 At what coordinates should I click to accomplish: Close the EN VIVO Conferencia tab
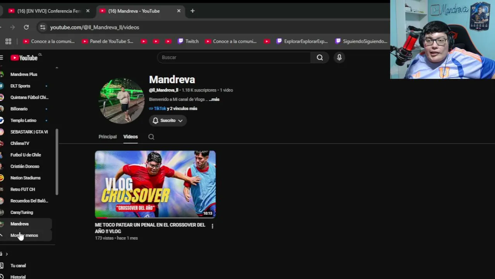click(88, 11)
